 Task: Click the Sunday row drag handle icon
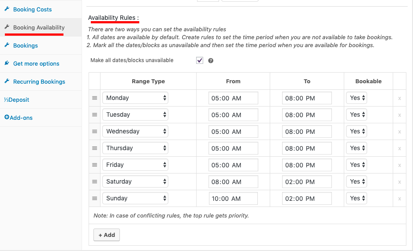pos(95,199)
